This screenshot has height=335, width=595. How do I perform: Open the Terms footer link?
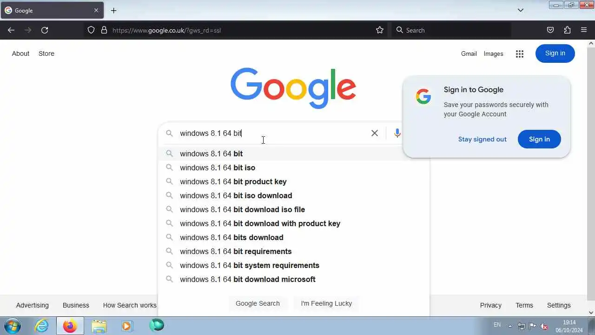tap(524, 305)
